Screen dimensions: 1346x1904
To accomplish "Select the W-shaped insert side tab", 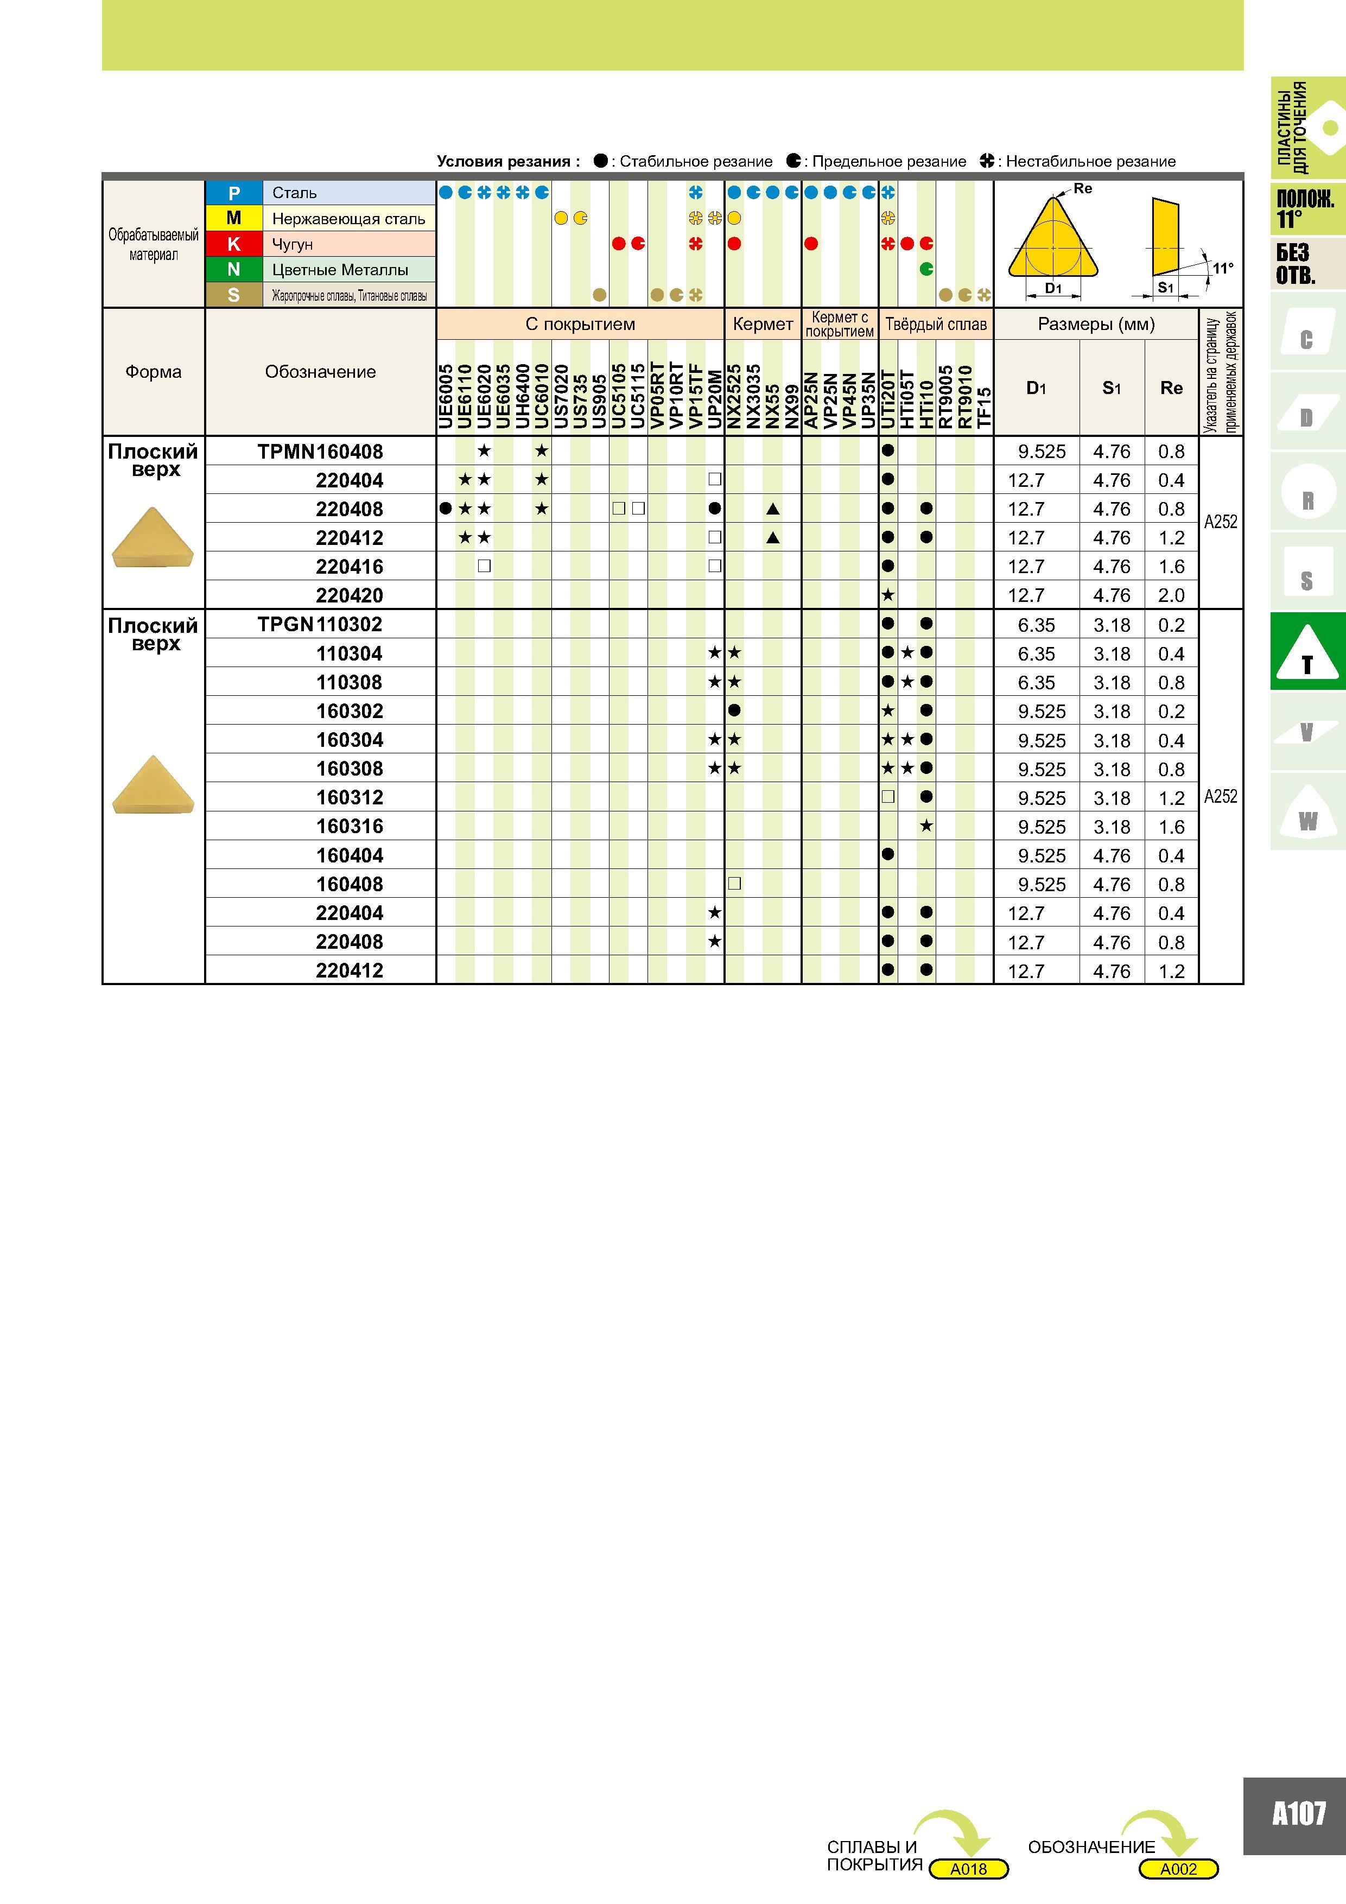I will (1307, 811).
